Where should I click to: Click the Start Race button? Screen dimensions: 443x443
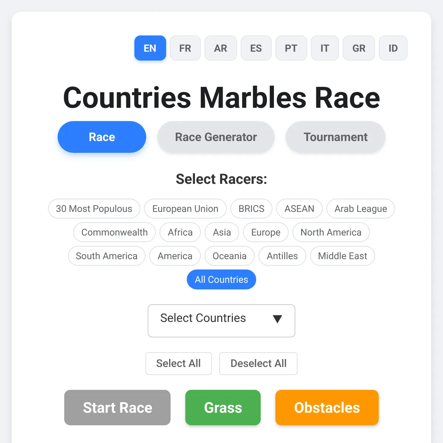(x=117, y=408)
